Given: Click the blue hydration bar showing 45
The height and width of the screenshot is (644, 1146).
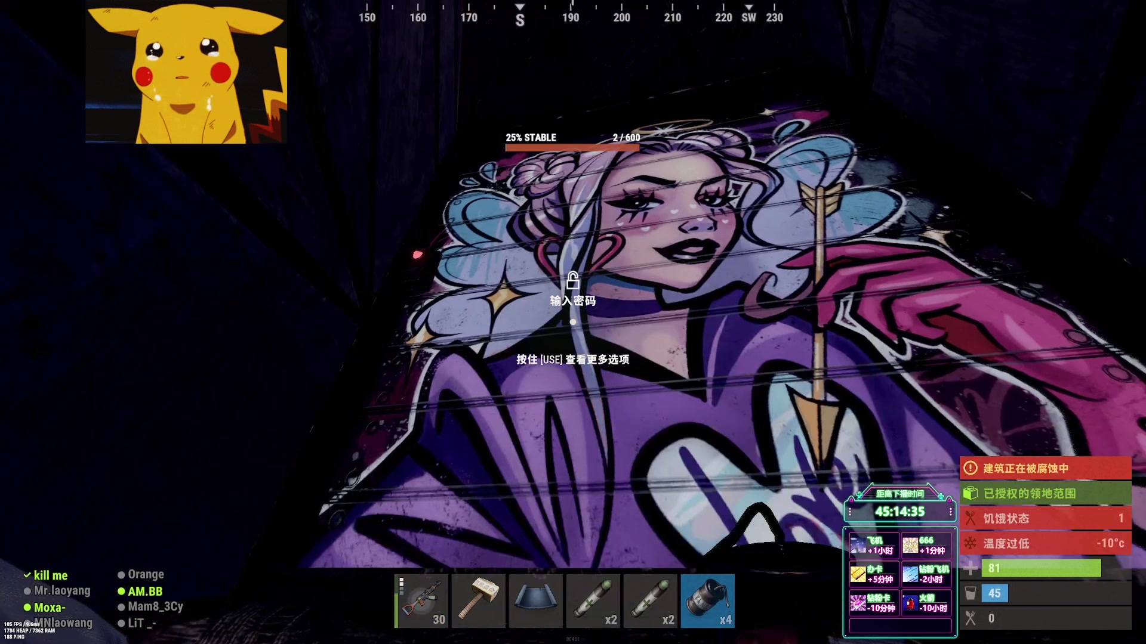Looking at the screenshot, I should point(995,593).
